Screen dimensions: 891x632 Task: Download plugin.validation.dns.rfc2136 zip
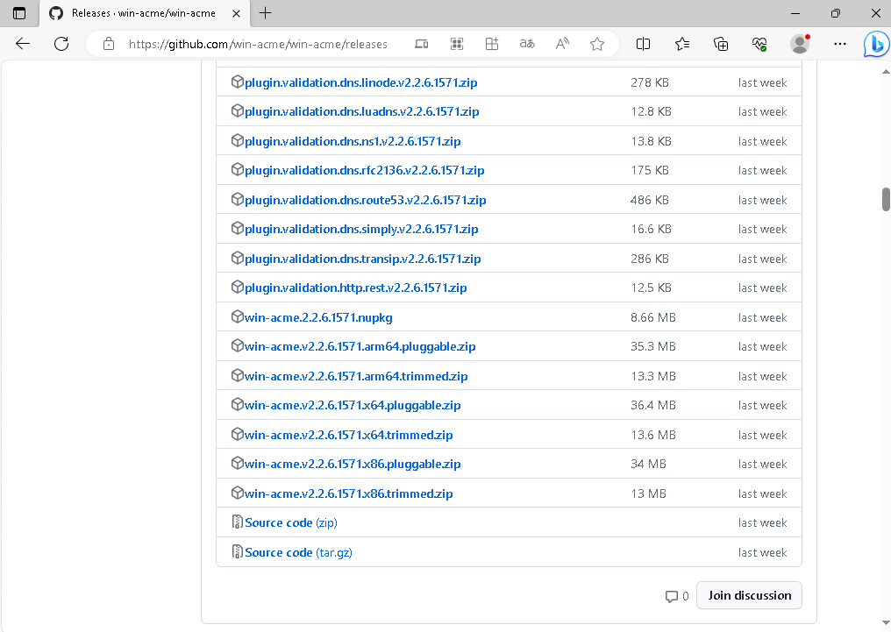pyautogui.click(x=364, y=170)
